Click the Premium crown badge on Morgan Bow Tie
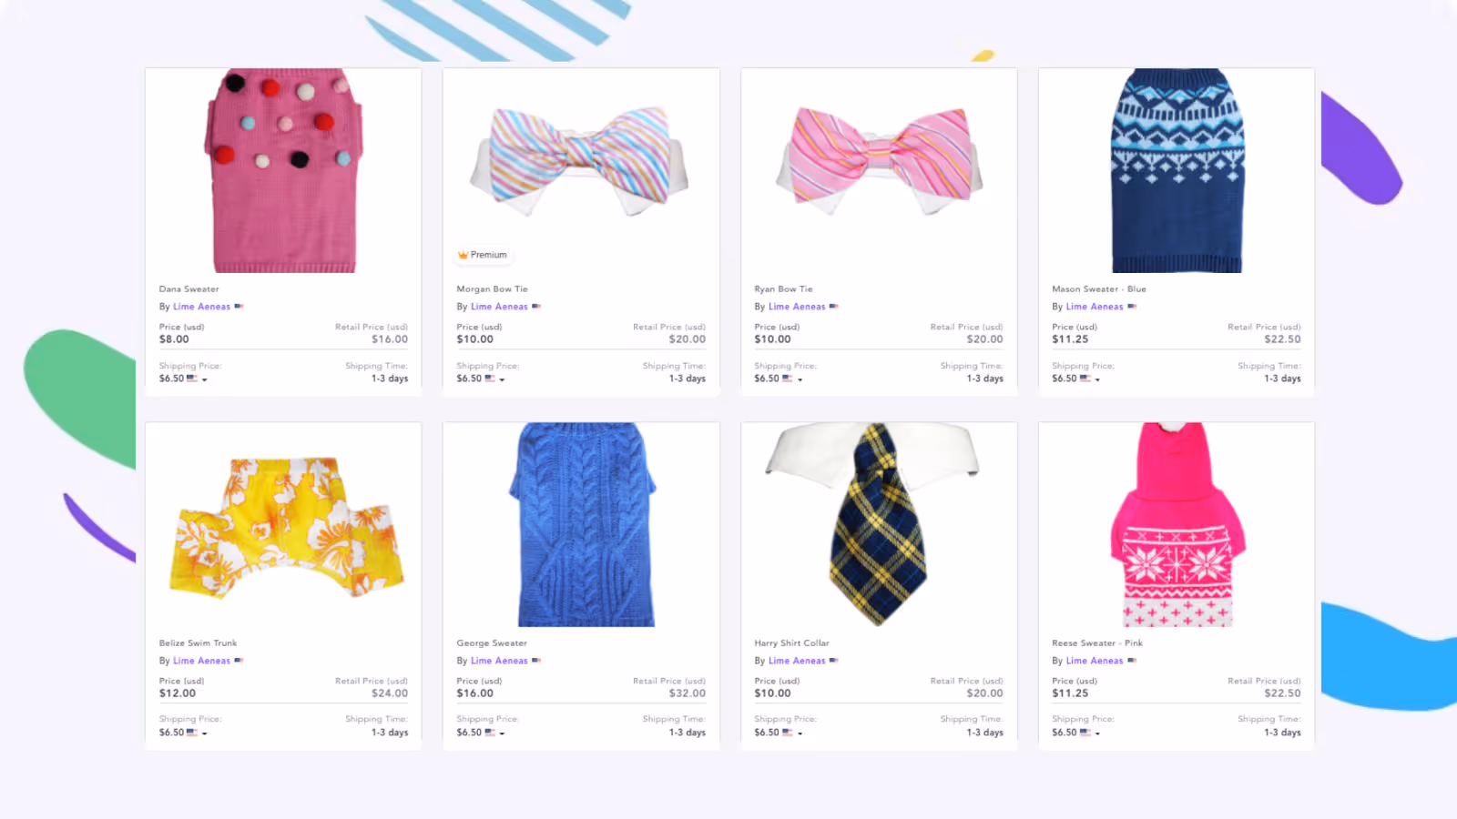Image resolution: width=1457 pixels, height=819 pixels. tap(483, 255)
